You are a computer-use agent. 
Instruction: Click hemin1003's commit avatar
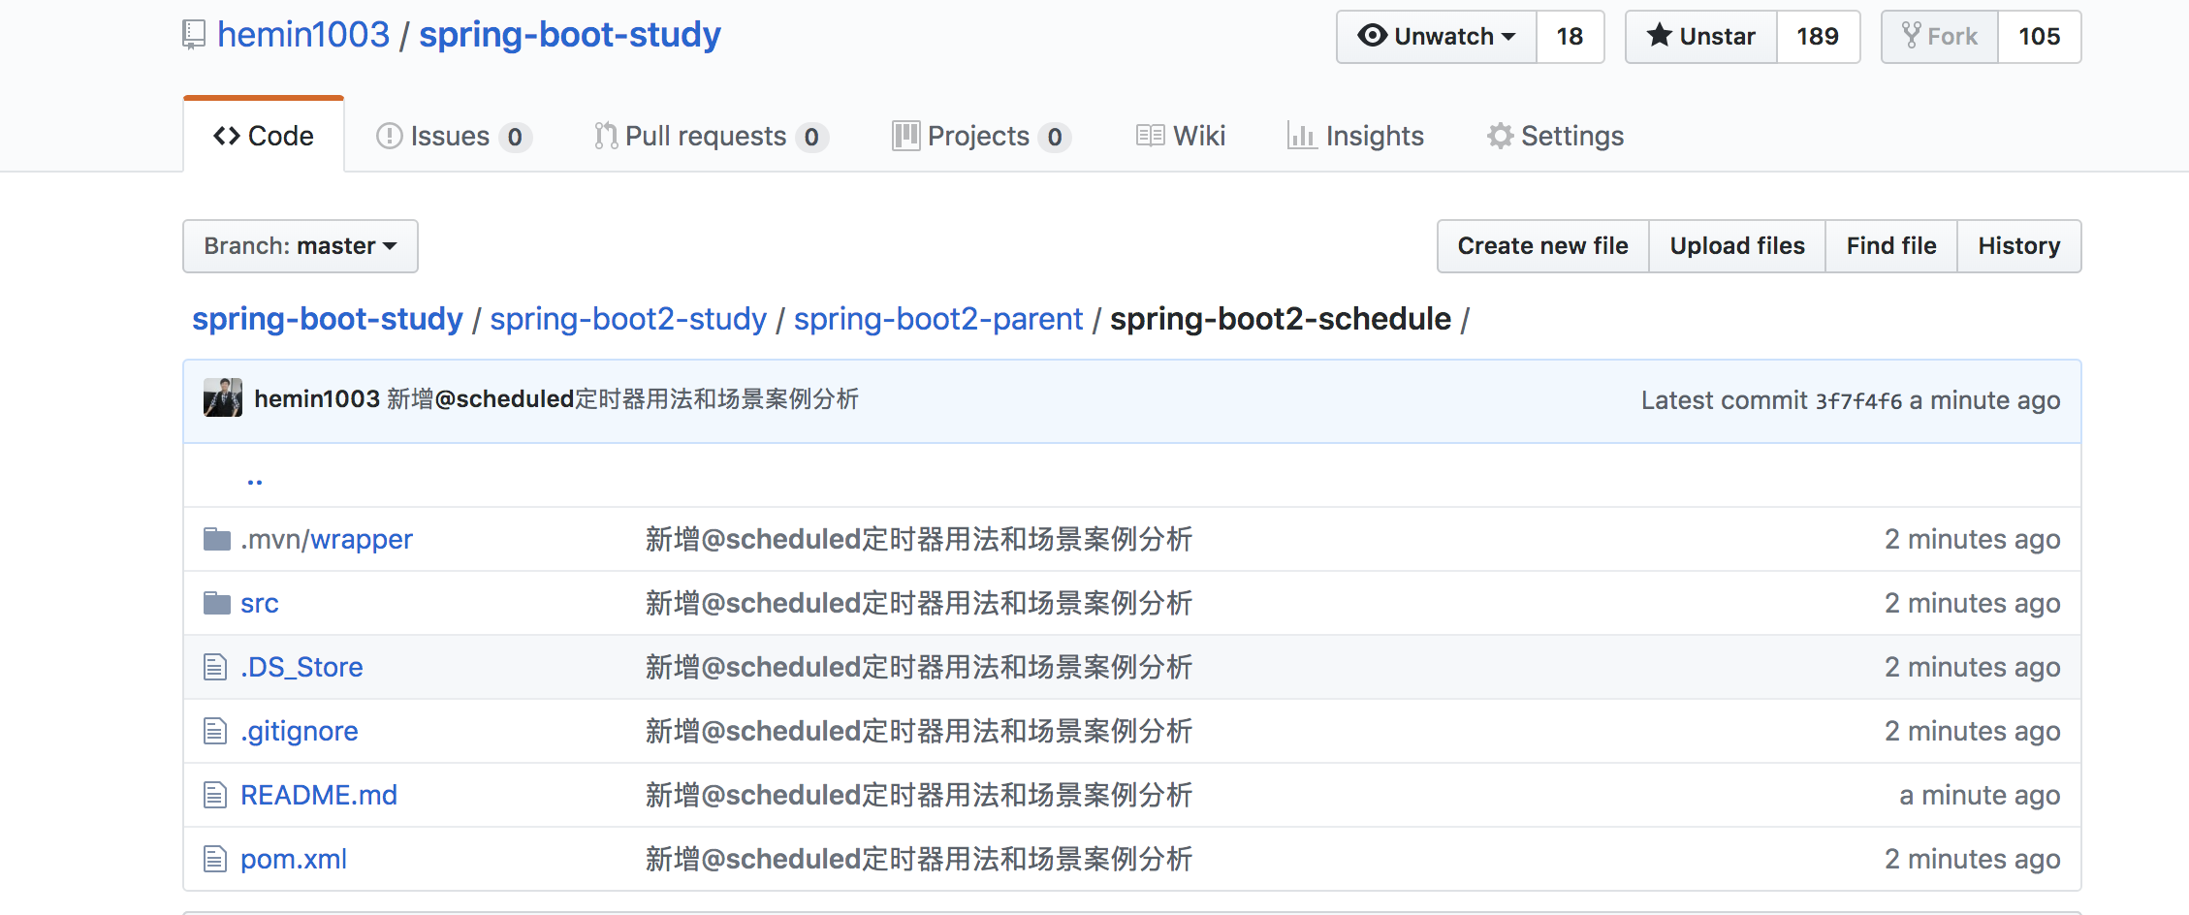[x=223, y=398]
